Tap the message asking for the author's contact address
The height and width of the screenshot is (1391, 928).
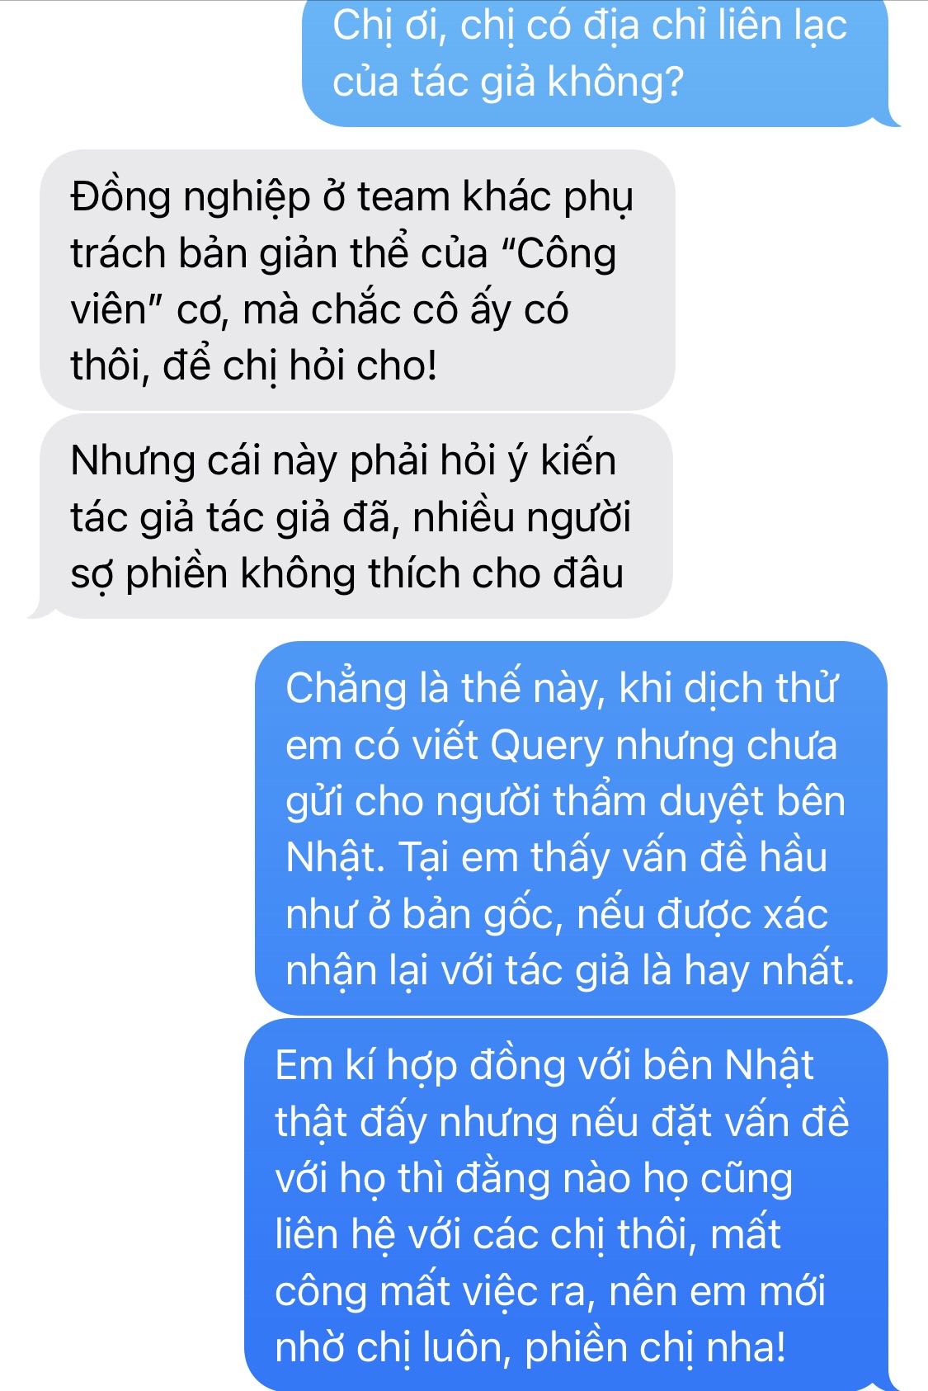click(x=595, y=62)
